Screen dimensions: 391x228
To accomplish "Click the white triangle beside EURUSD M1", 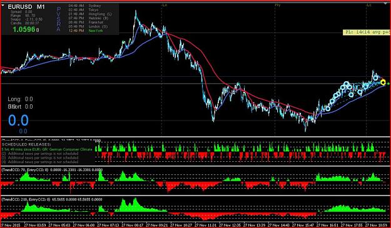I will tap(3, 5).
